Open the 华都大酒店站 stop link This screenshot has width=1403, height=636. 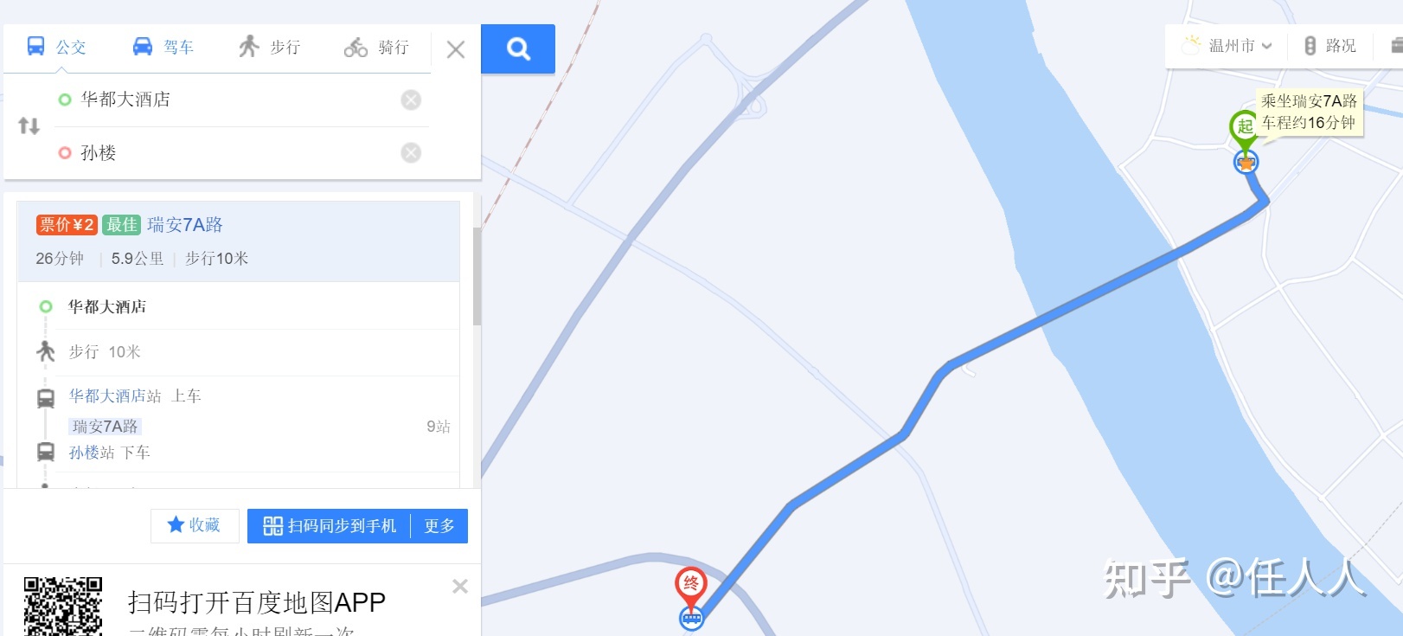115,396
